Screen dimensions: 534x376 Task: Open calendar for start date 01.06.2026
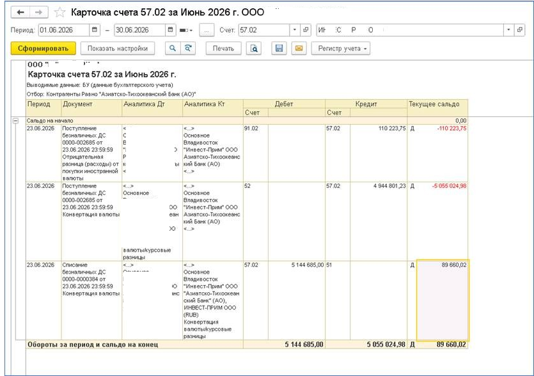pyautogui.click(x=95, y=30)
